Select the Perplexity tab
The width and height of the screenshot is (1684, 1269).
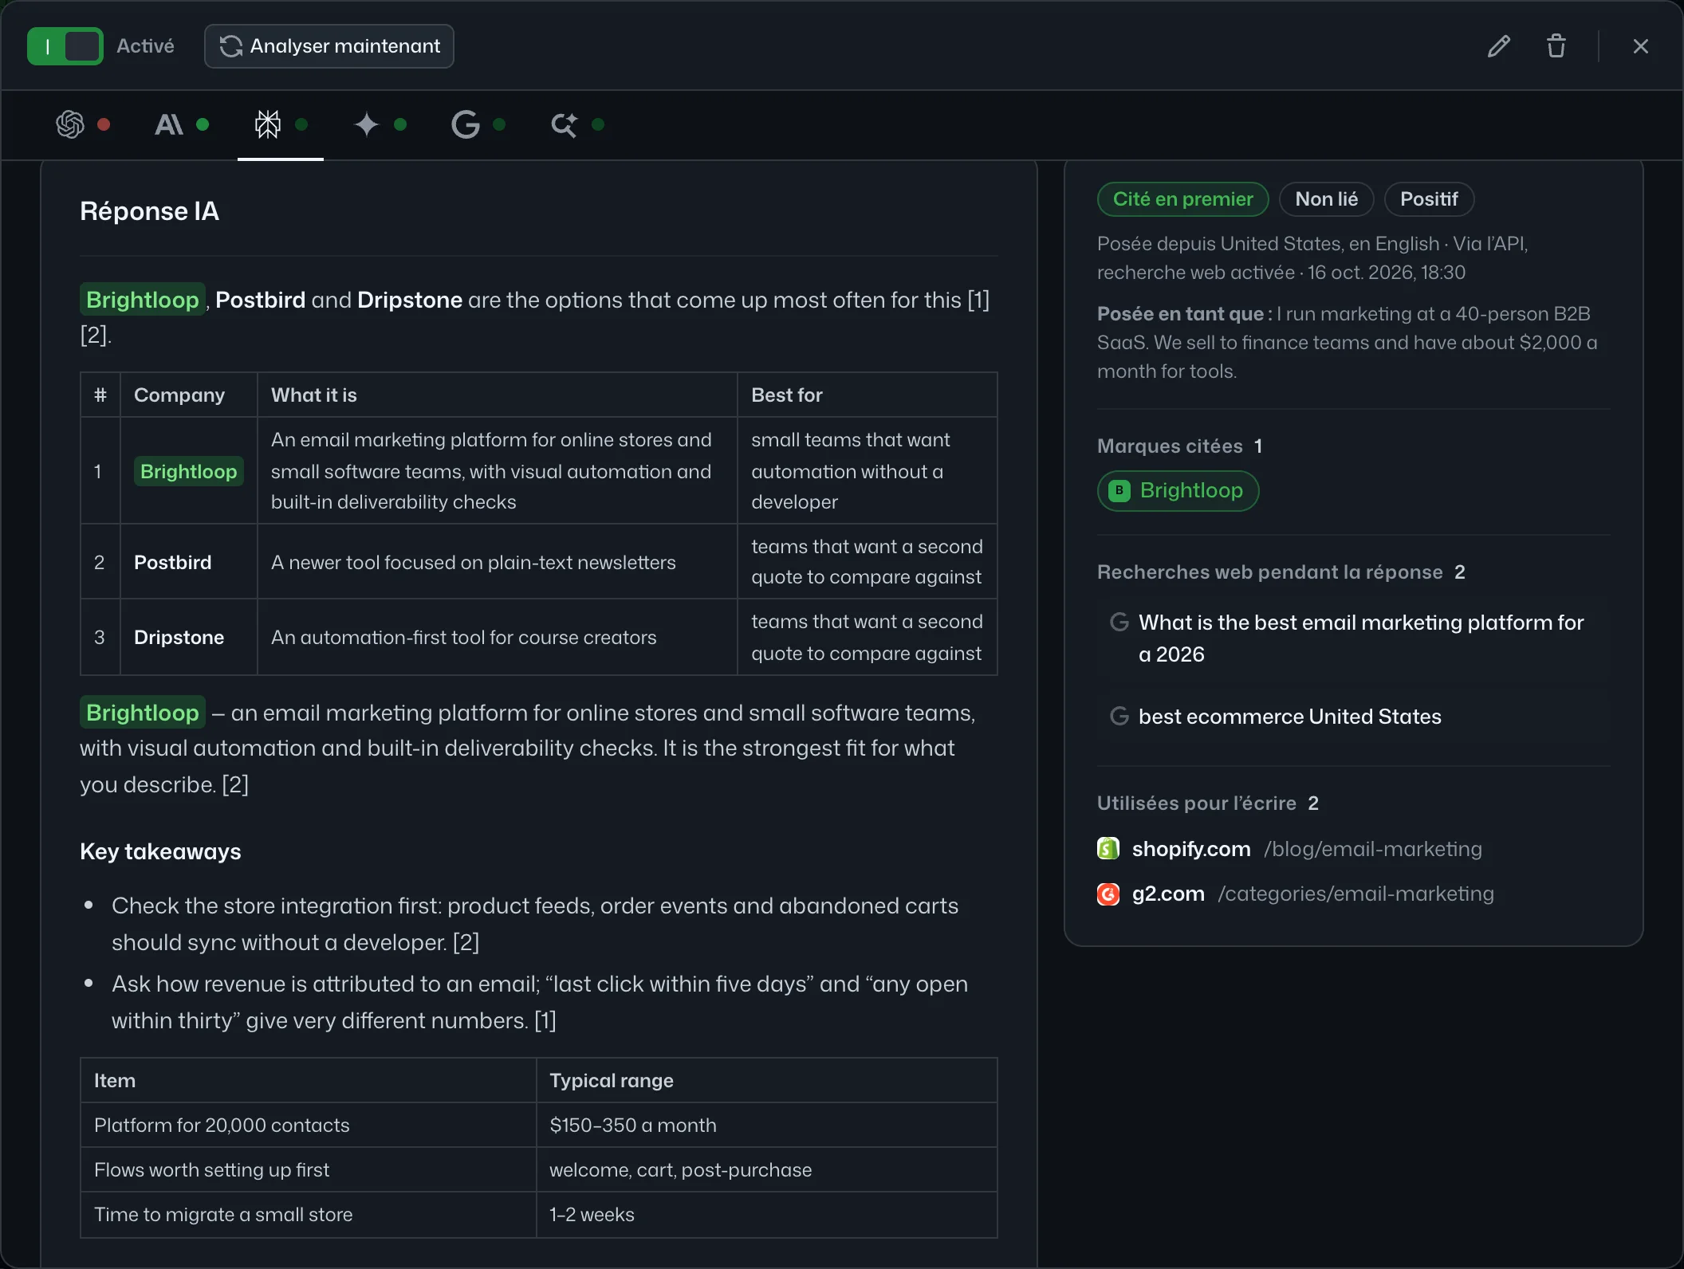pos(280,124)
